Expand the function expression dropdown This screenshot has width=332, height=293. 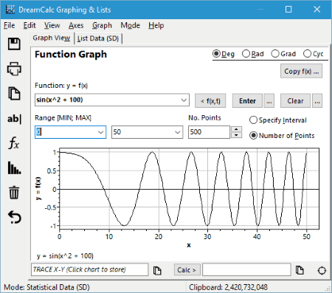[184, 100]
